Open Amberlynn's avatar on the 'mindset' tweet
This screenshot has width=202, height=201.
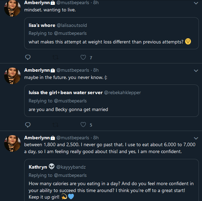tap(12, 8)
